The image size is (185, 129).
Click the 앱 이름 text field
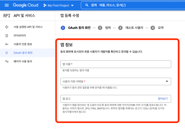pyautogui.click(x=115, y=64)
